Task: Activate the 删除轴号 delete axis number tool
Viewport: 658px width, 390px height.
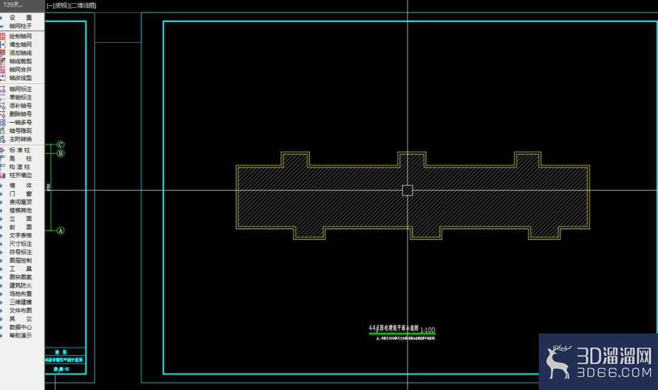Action: (20, 114)
